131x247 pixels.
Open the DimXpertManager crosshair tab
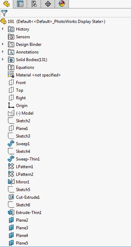tap(48, 4)
